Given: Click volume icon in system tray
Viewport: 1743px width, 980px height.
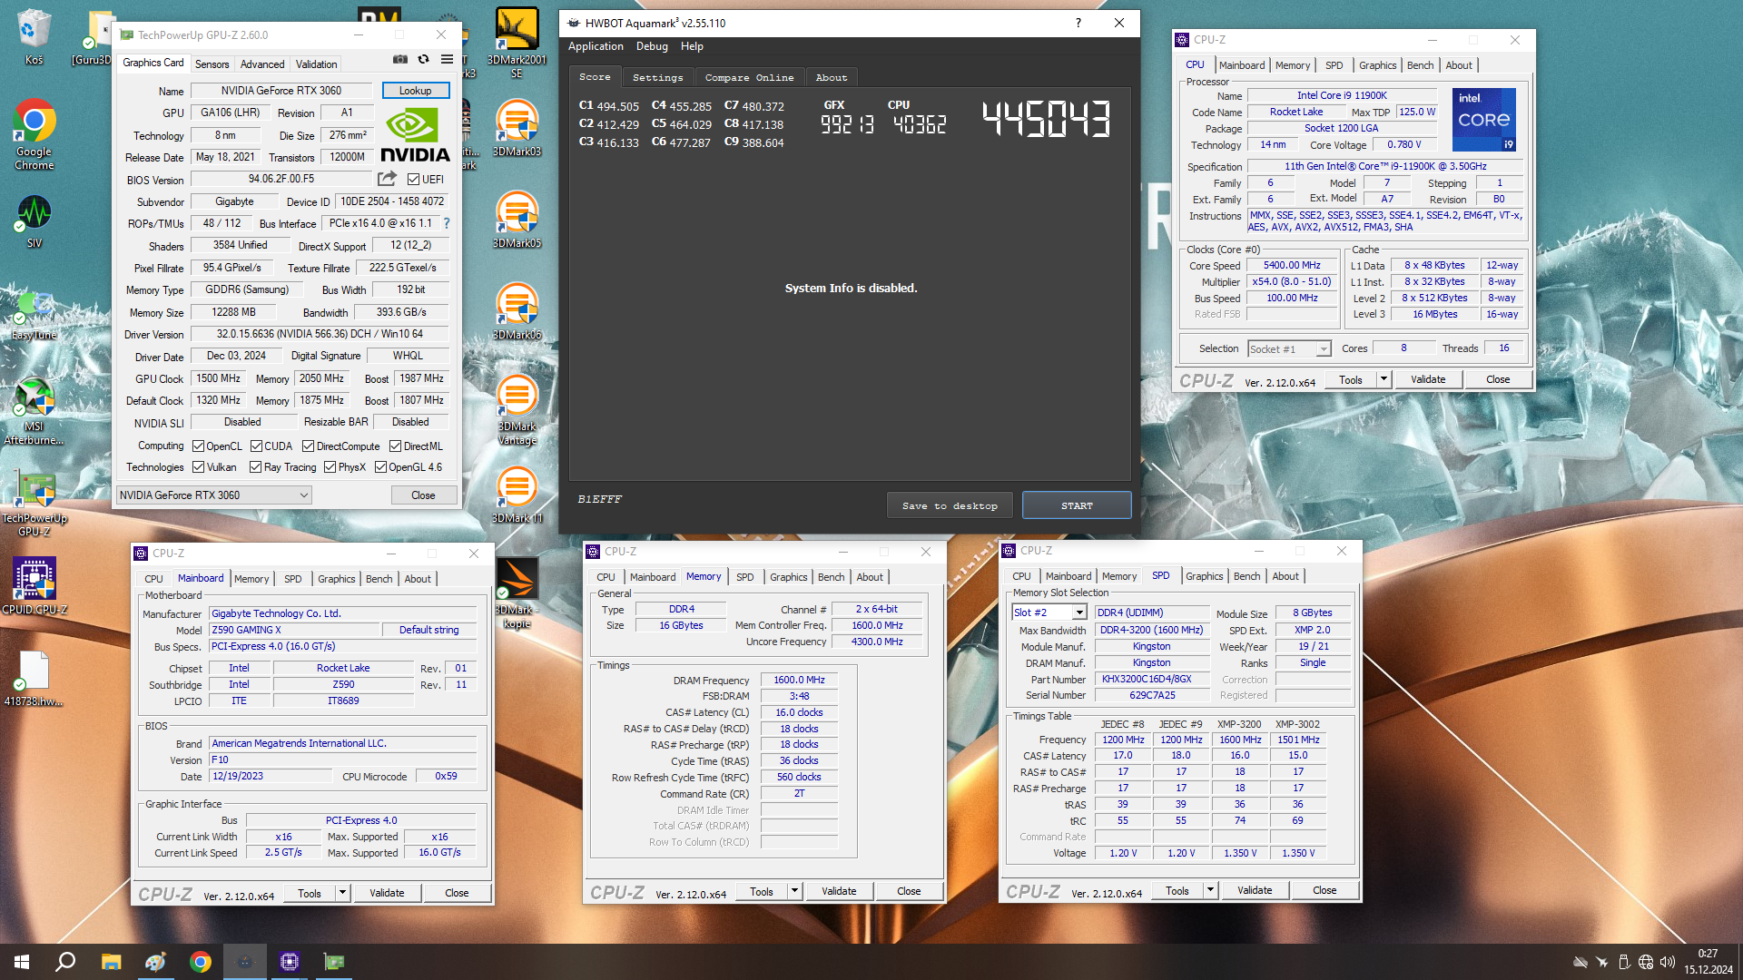Looking at the screenshot, I should point(1668,962).
